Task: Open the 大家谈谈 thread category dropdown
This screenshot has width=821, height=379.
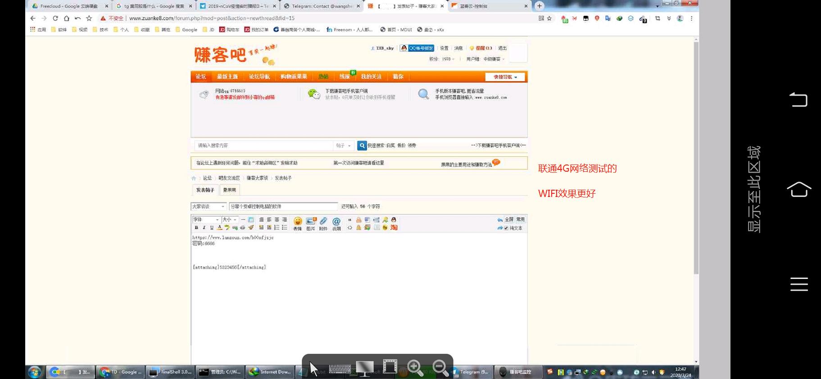Action: pos(209,206)
